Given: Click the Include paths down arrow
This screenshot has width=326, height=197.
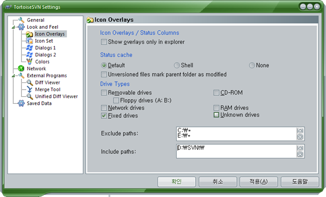Looking at the screenshot, I should (300, 154).
